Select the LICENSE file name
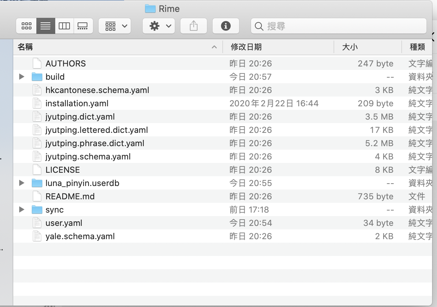Screen dimensions: 437x307 click(x=63, y=170)
